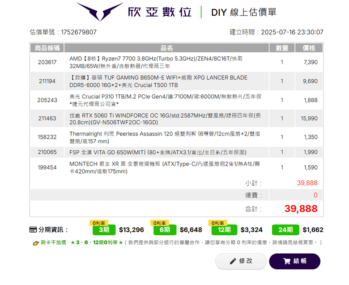Click the price 1,350

click(311, 137)
